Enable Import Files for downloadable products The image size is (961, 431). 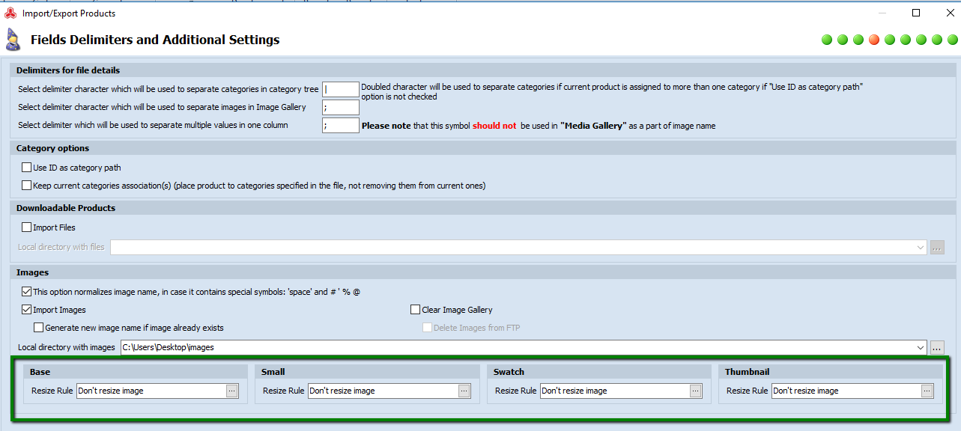click(x=27, y=227)
